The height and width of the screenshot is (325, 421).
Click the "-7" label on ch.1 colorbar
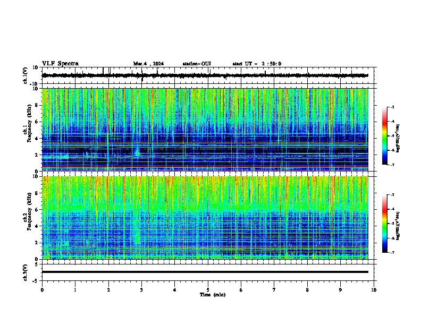pyautogui.click(x=392, y=165)
